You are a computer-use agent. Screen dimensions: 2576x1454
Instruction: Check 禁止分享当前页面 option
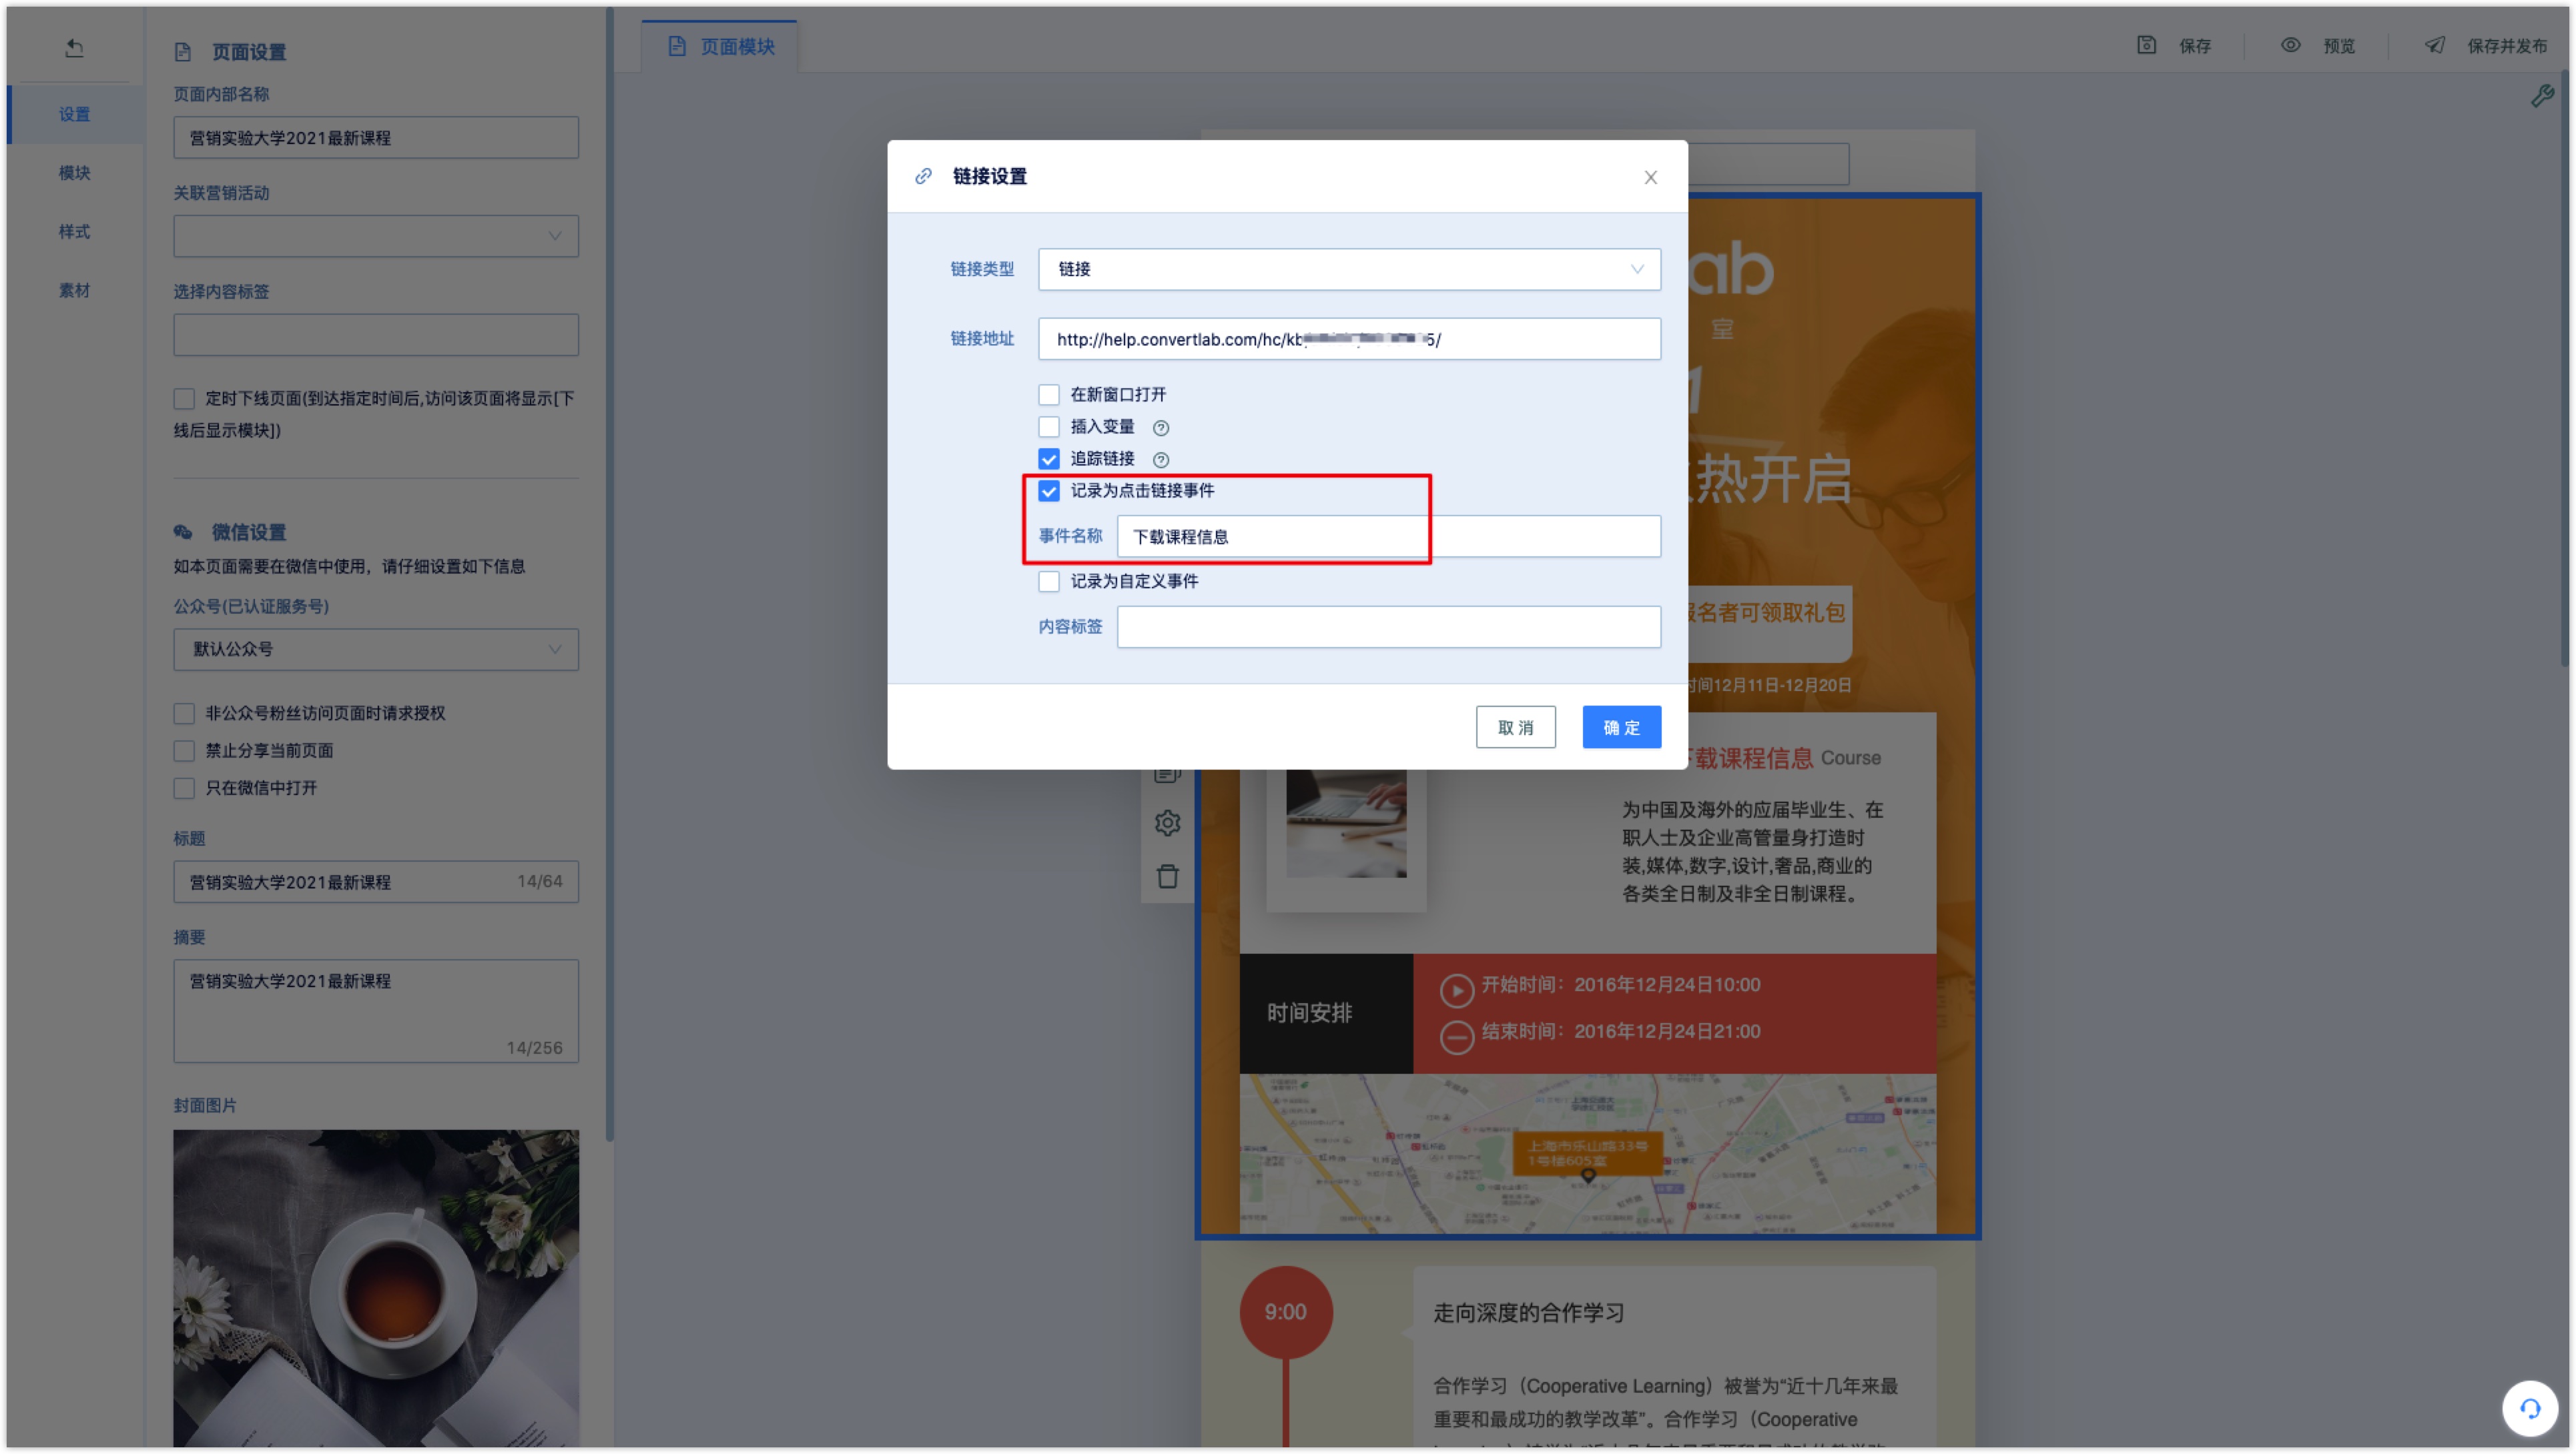click(x=184, y=750)
